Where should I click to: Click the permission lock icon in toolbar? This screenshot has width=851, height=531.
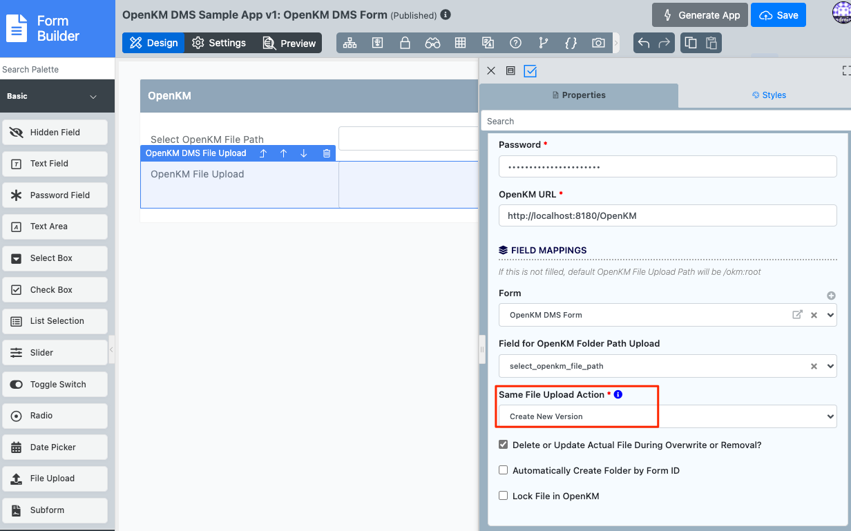click(405, 43)
